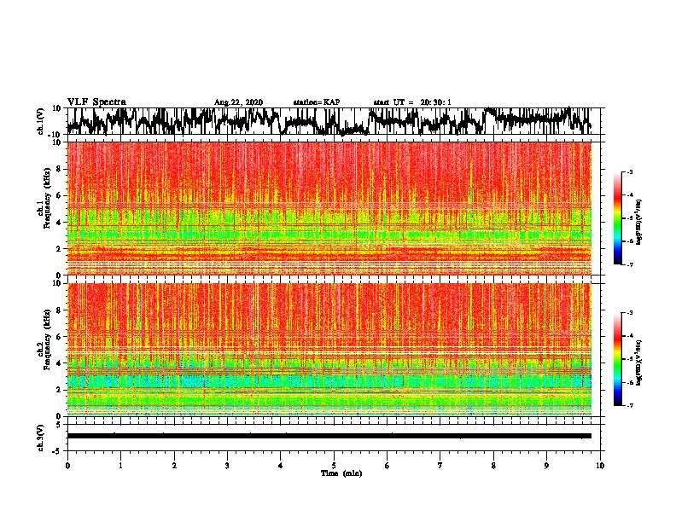
Task: Click the ch.1 color scale log(PSD) unit label
Action: click(639, 222)
